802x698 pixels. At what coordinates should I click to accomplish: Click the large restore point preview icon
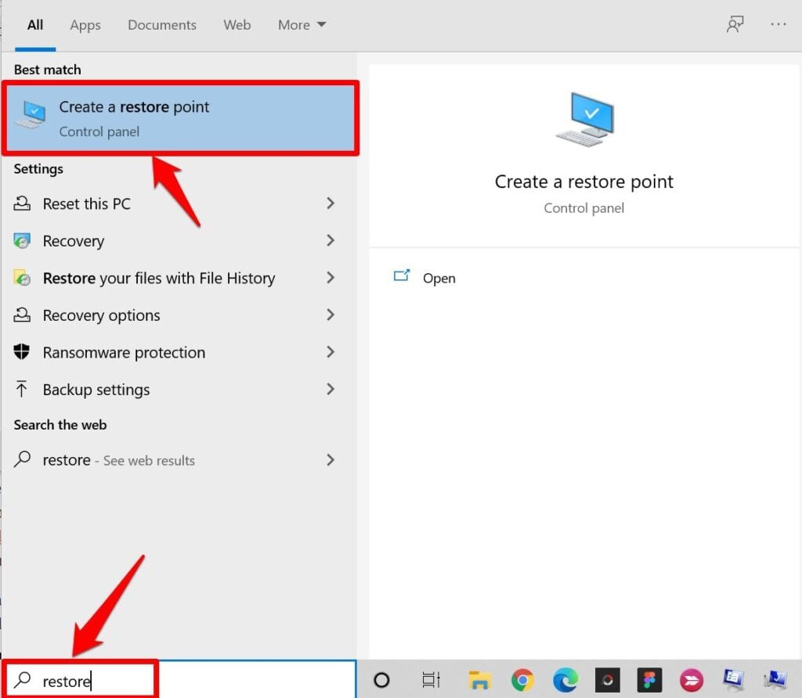(x=584, y=119)
